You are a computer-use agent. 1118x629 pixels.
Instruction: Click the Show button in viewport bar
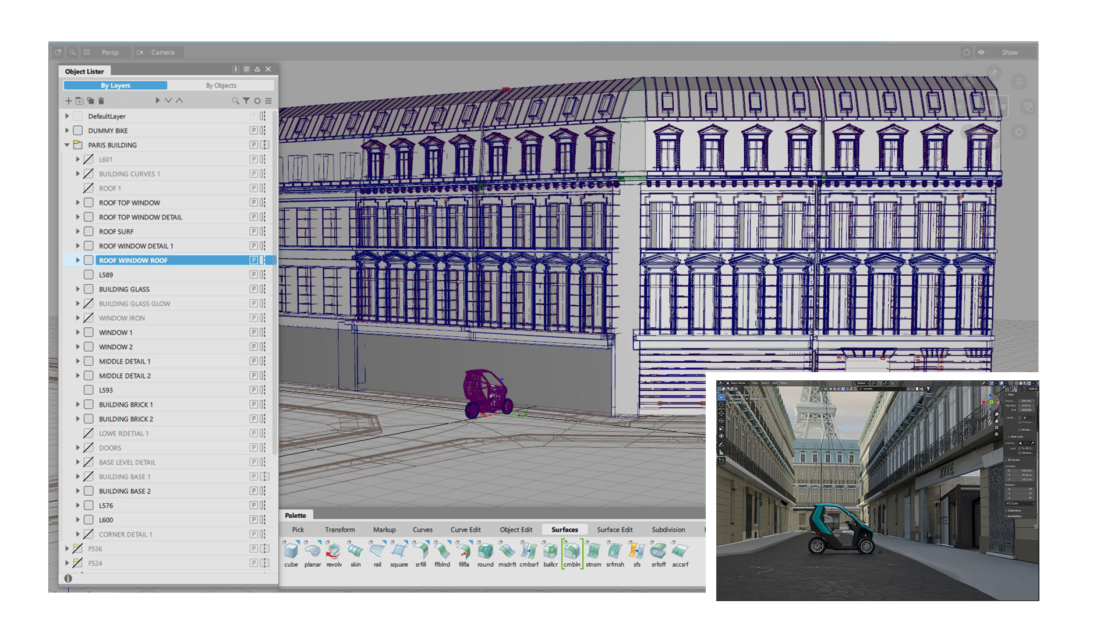point(1010,52)
